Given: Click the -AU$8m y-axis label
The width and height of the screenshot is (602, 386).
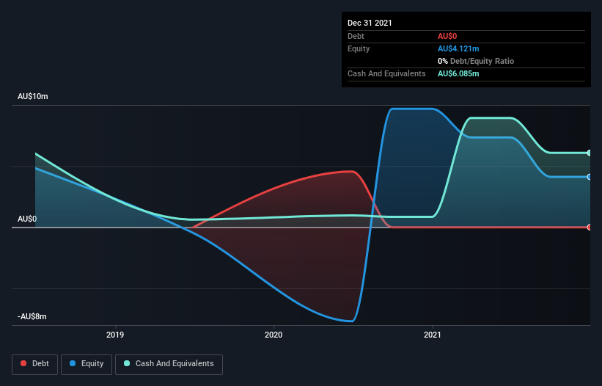Looking at the screenshot, I should [x=32, y=316].
